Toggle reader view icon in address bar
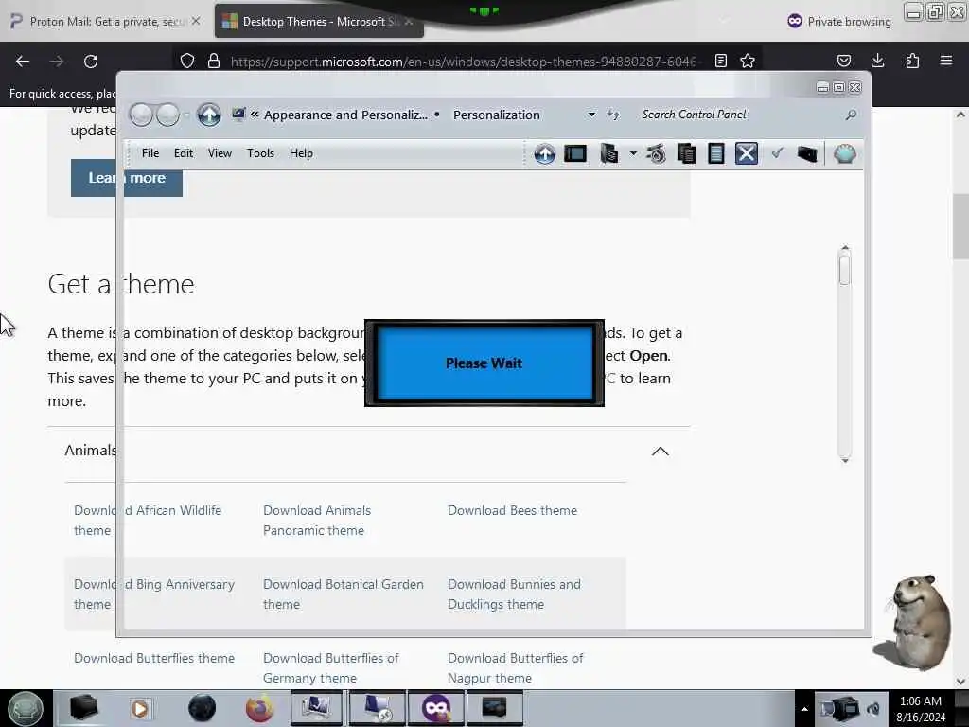969x727 pixels. coord(720,61)
